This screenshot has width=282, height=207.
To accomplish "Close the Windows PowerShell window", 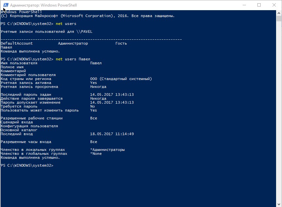I will point(274,5).
